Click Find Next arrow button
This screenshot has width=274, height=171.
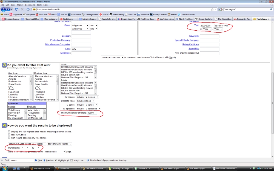click(38, 160)
